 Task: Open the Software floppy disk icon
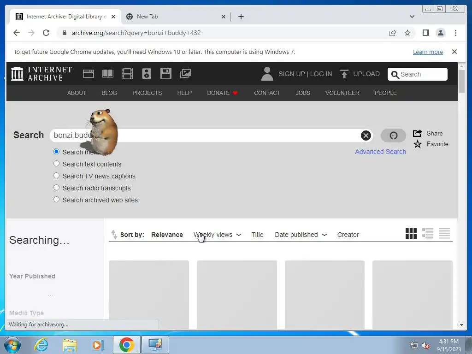pos(166,74)
